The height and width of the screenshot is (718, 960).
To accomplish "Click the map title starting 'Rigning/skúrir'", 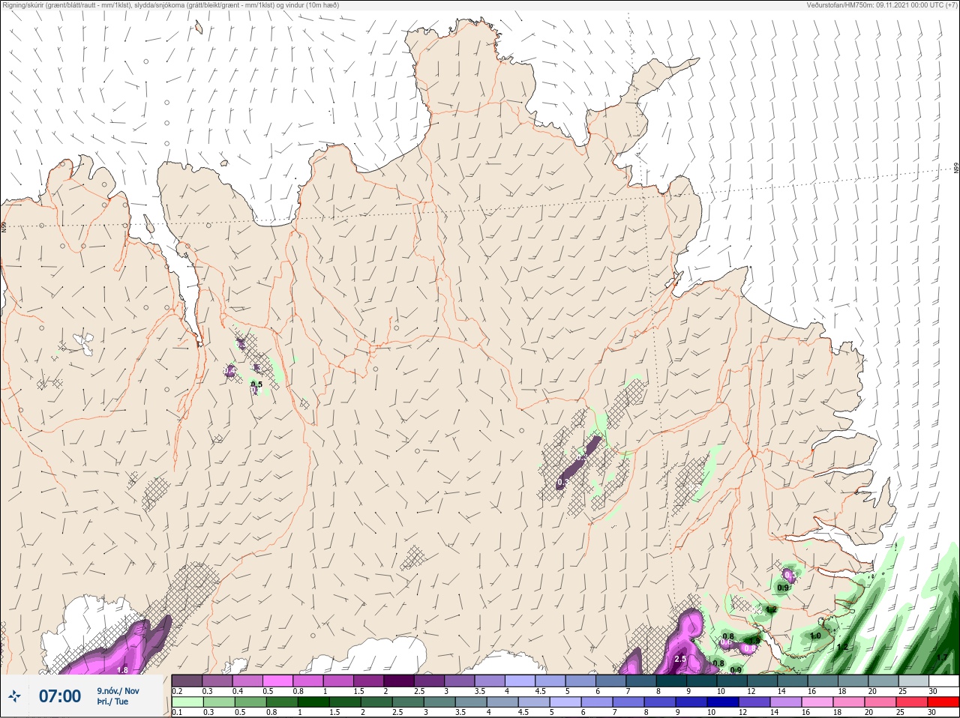I will pos(171,5).
